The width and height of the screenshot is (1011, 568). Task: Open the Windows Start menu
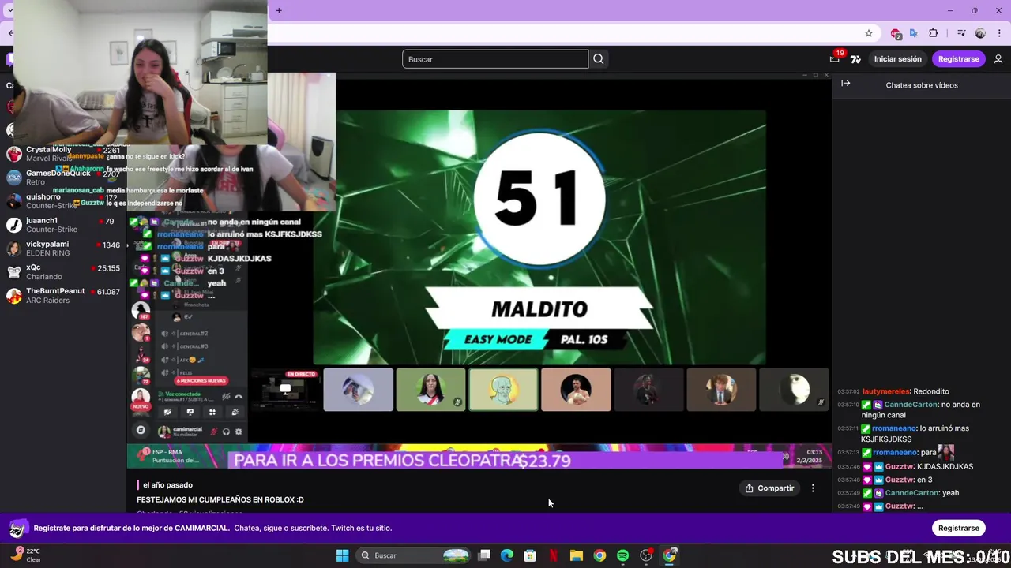(342, 555)
